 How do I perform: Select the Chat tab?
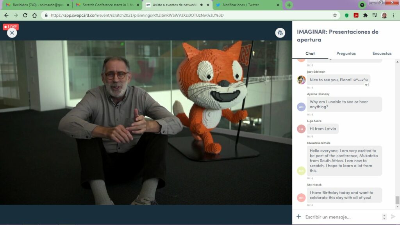click(x=310, y=53)
